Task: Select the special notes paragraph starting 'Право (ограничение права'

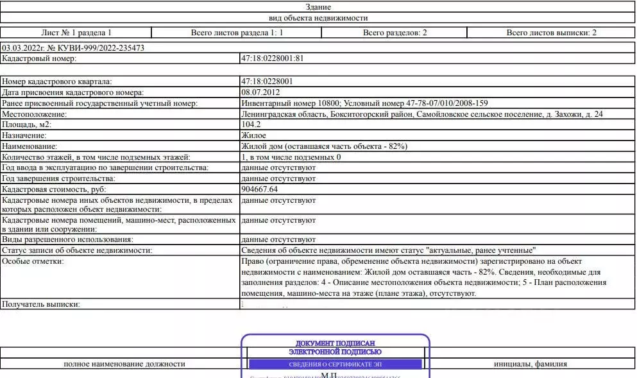Action: [424, 277]
